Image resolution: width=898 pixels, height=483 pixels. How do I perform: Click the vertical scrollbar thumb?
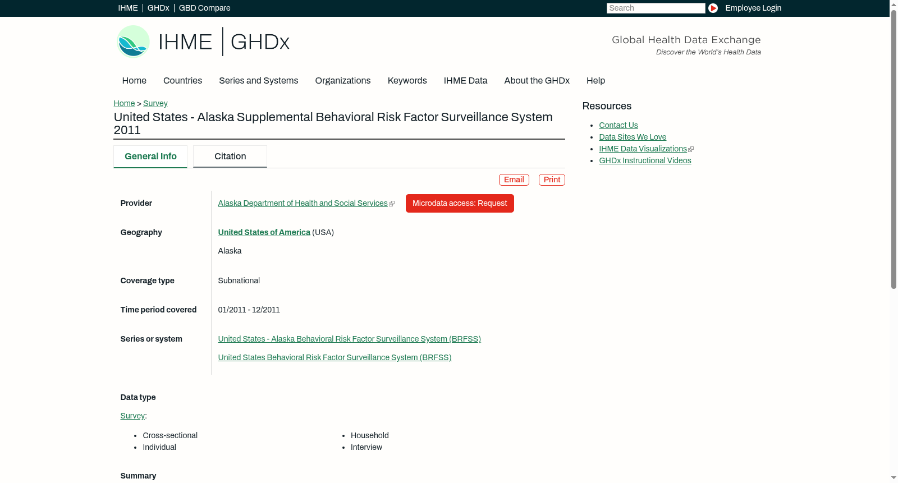(894, 149)
